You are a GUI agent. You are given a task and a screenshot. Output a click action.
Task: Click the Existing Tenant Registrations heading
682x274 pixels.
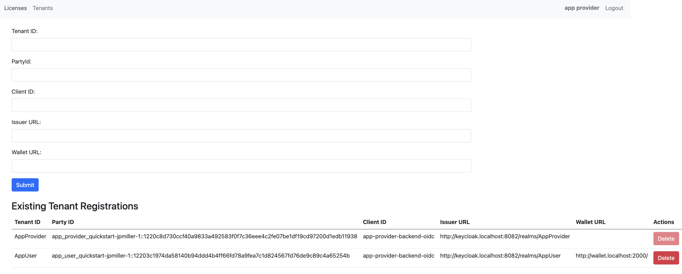coord(75,206)
